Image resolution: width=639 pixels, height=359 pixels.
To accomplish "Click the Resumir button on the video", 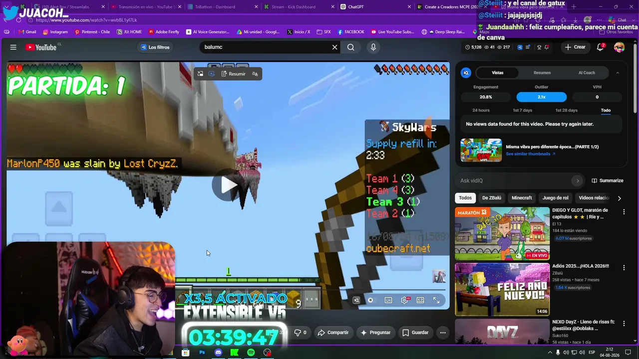I will [x=233, y=74].
